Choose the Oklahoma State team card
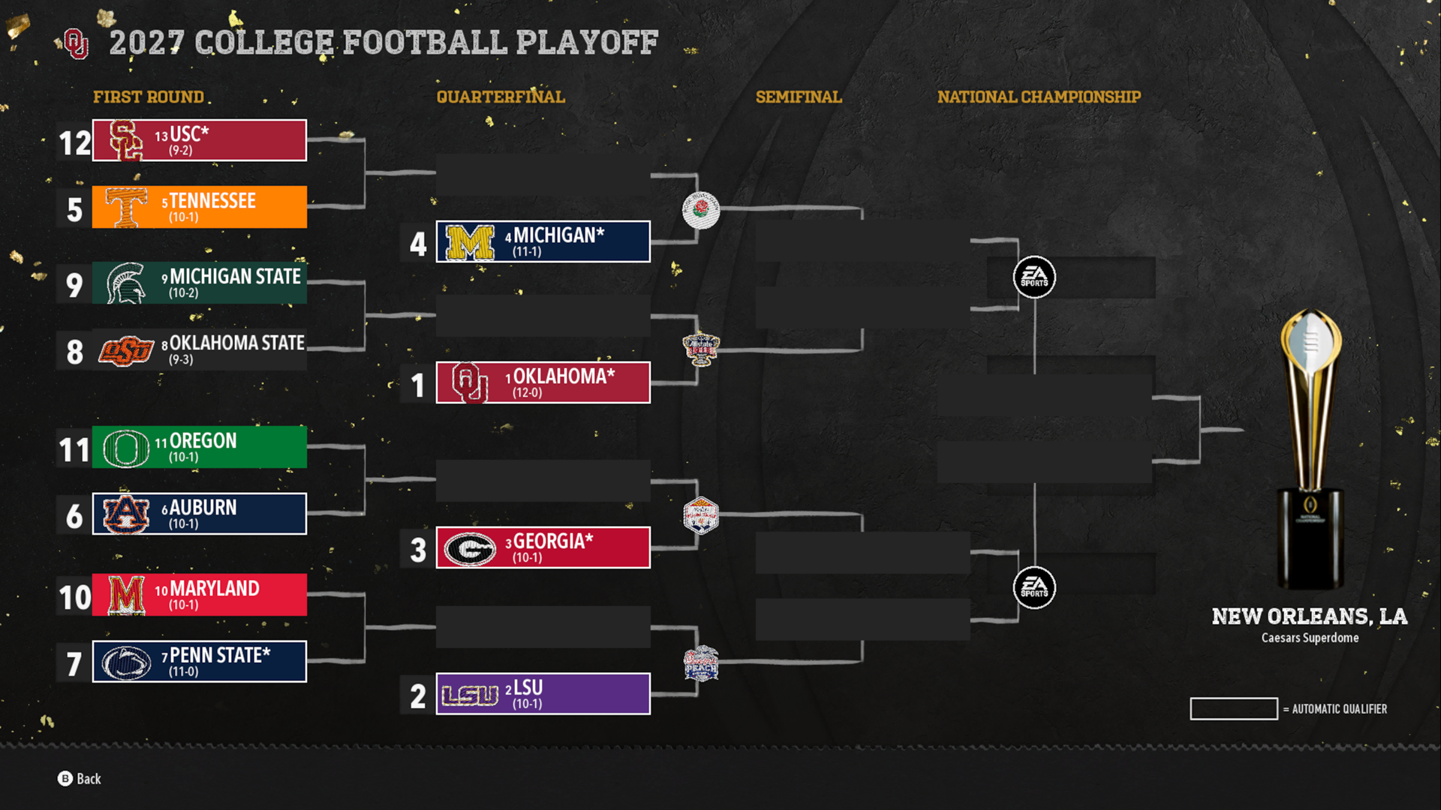 pyautogui.click(x=199, y=349)
